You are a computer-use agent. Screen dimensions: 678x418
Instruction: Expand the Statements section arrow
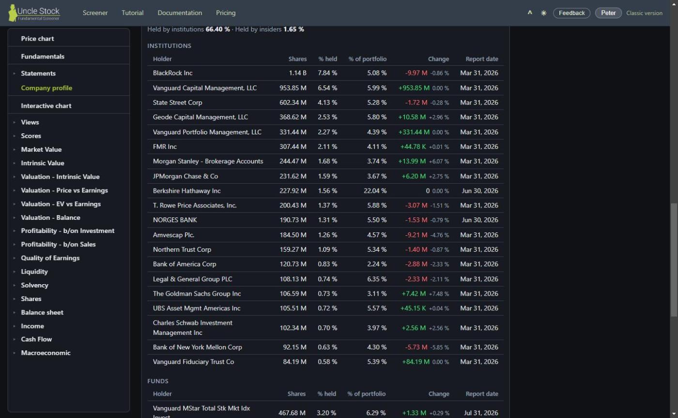pos(15,73)
